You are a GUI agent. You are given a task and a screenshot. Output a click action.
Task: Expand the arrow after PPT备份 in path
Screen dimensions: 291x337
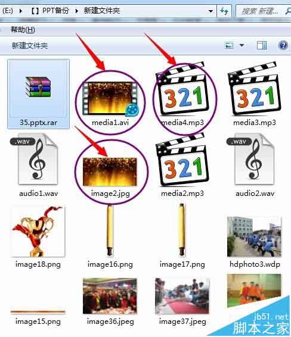click(x=77, y=11)
